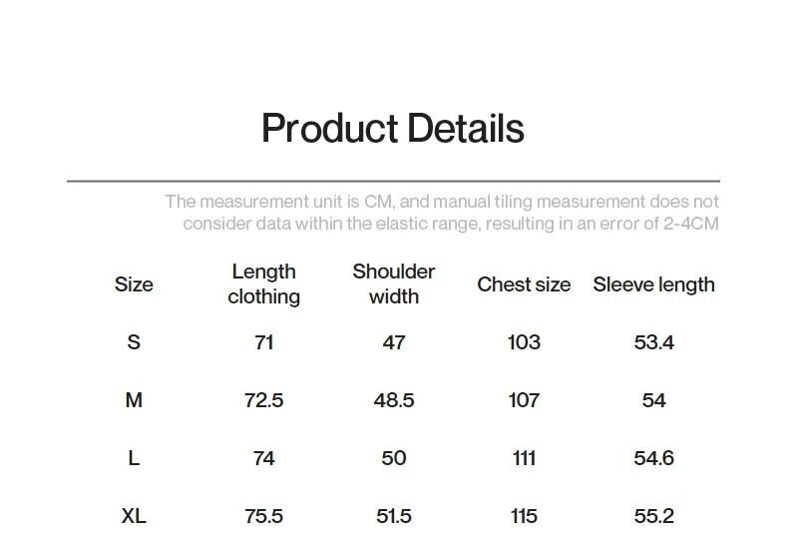Select the XL size row label
Screen dimensions: 788x544
tap(134, 516)
